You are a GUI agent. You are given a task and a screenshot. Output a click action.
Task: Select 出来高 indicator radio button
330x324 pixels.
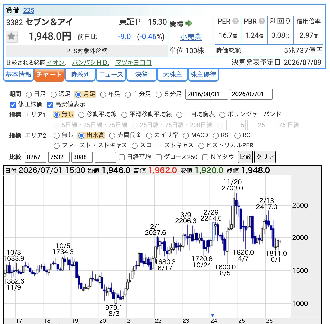(x=81, y=136)
